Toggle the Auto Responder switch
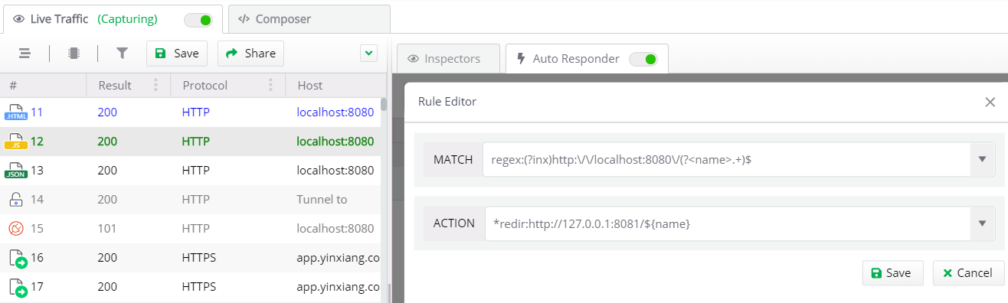Viewport: 1008px width, 303px height. 643,59
